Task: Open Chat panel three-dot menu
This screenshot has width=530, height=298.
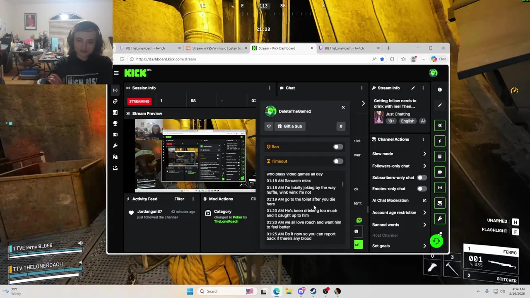Action: (361, 88)
